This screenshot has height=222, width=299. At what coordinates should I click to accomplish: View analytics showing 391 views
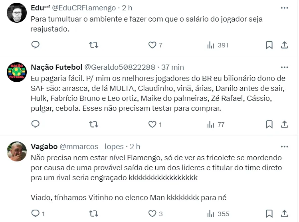(x=217, y=45)
